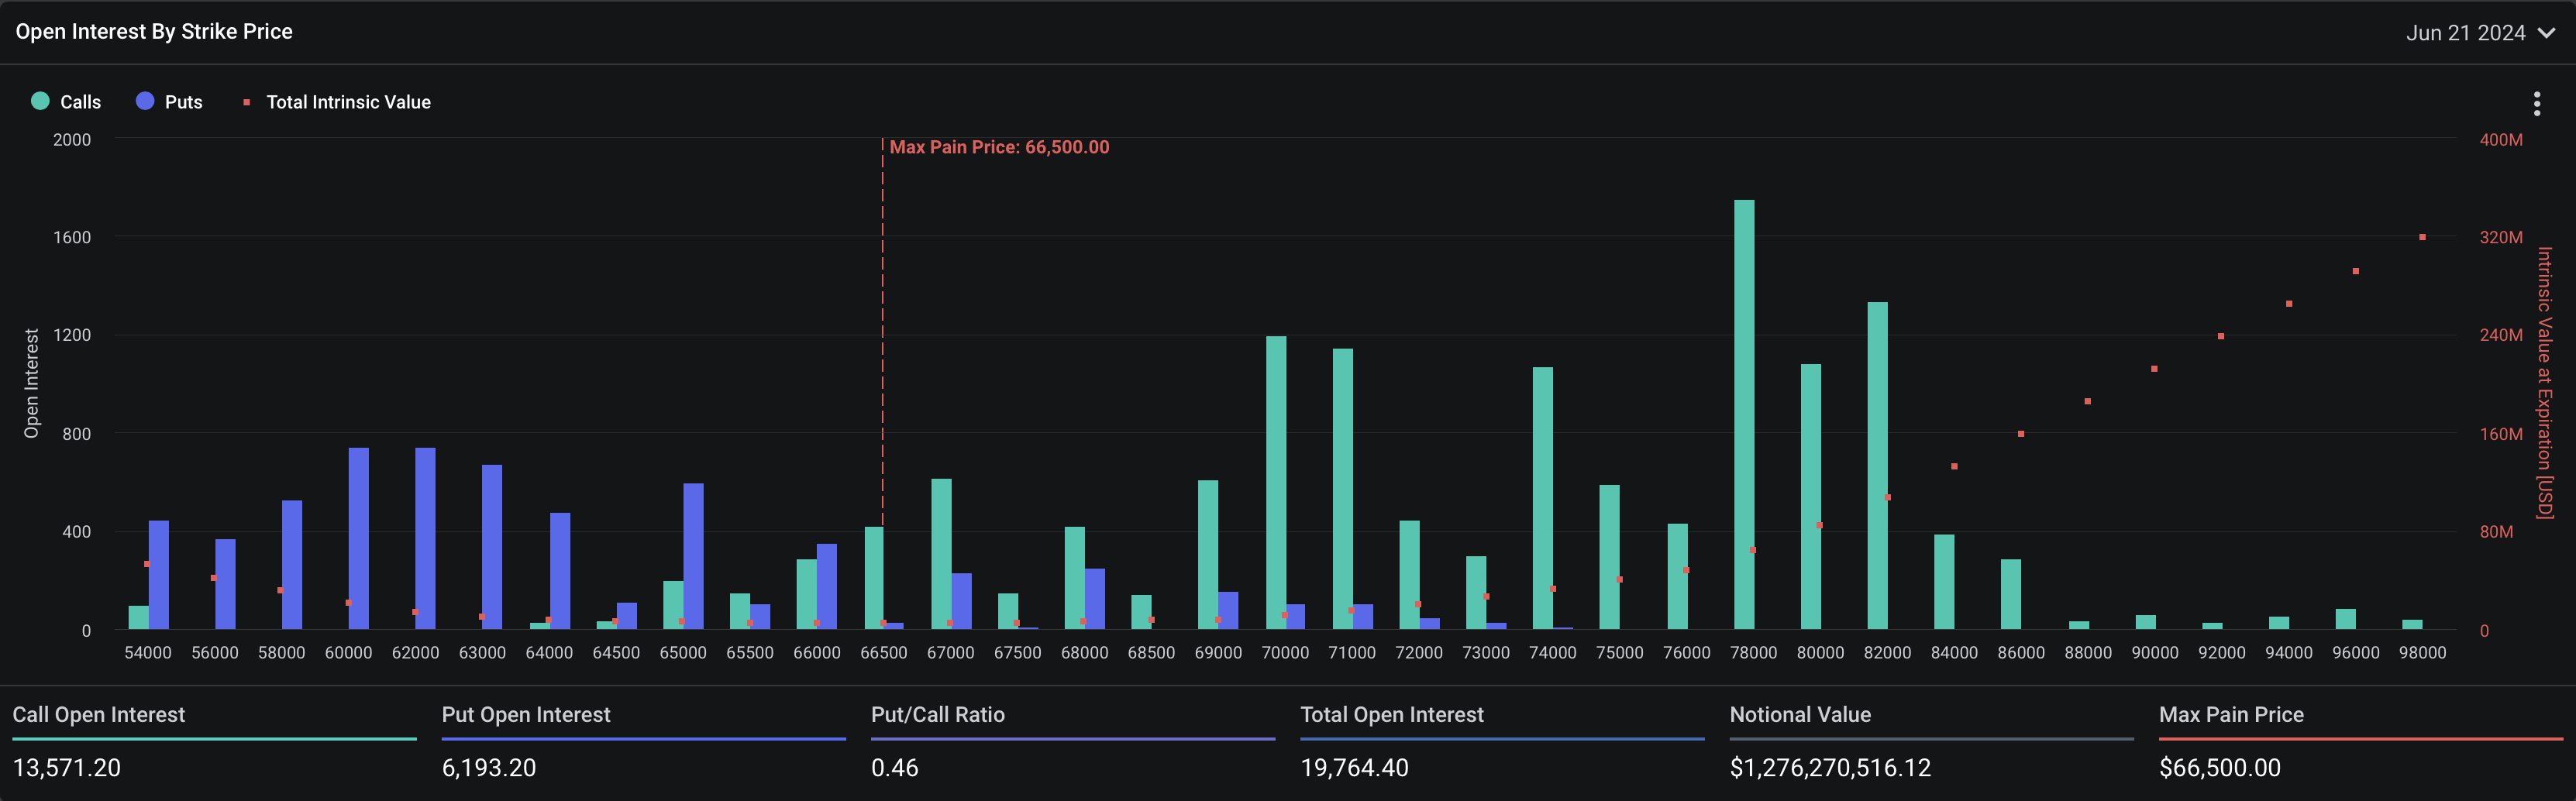Select the Call Open Interest stat tab

99,714
